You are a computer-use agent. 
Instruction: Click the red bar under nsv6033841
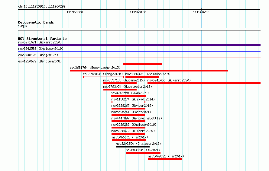click(143, 153)
